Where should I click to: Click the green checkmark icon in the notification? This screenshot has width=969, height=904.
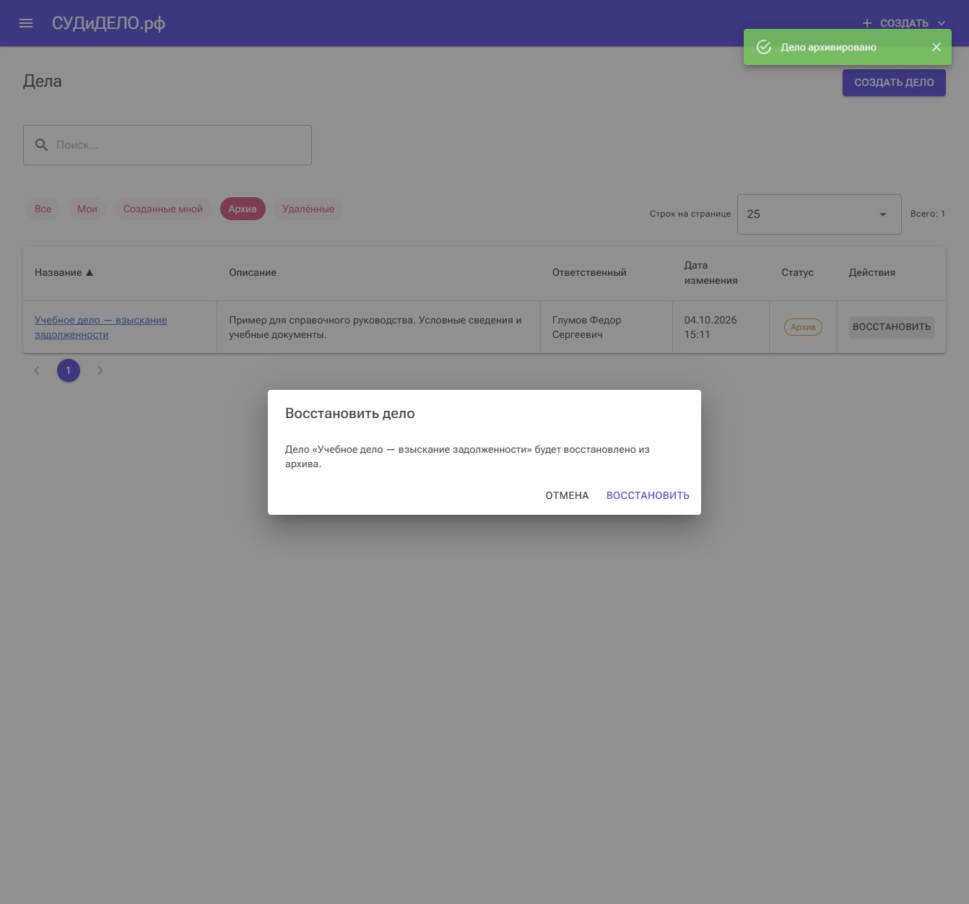pos(764,47)
